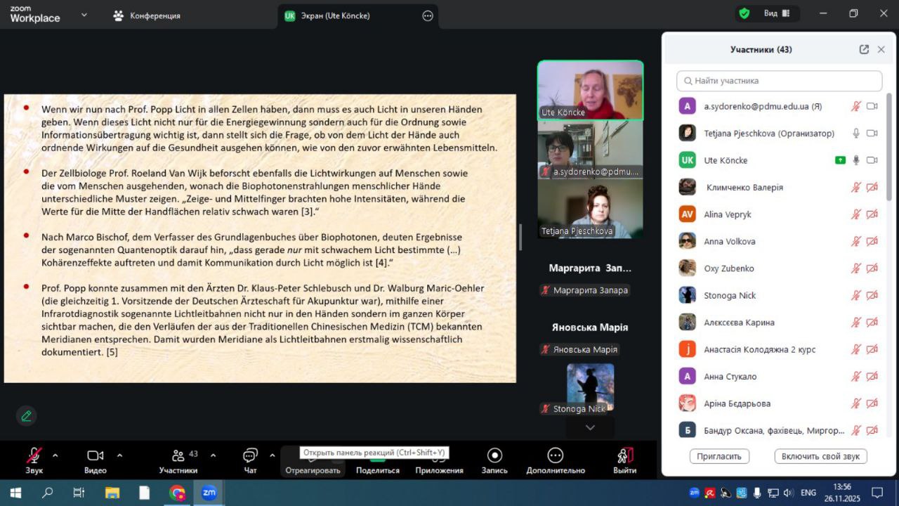Click the Leave meeting (Выйти) icon
This screenshot has width=899, height=506.
tap(624, 455)
